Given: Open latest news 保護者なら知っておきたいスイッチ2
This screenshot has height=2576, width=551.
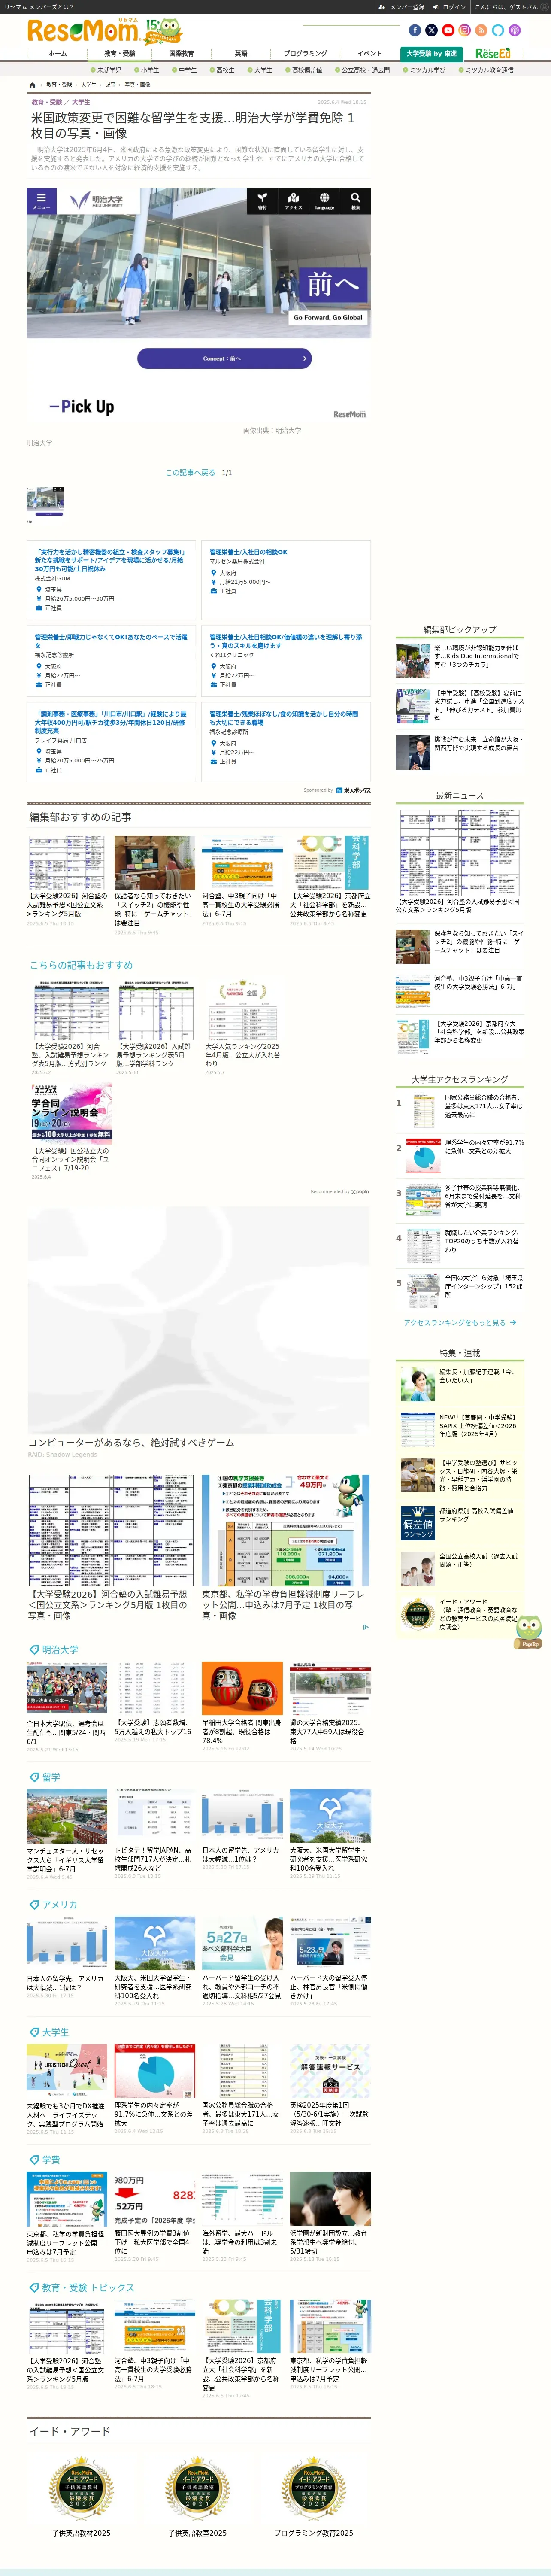Looking at the screenshot, I should (x=459, y=945).
